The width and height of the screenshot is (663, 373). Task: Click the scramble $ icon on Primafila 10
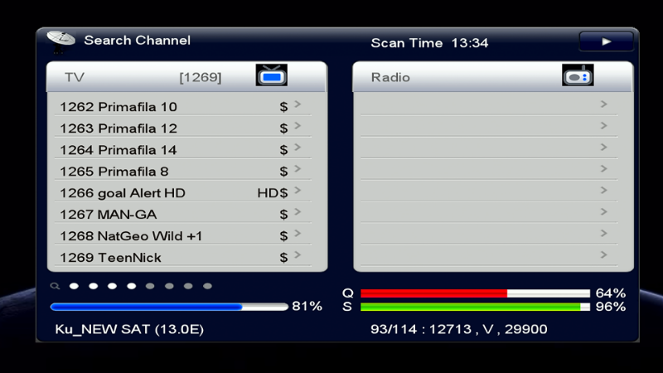(283, 107)
